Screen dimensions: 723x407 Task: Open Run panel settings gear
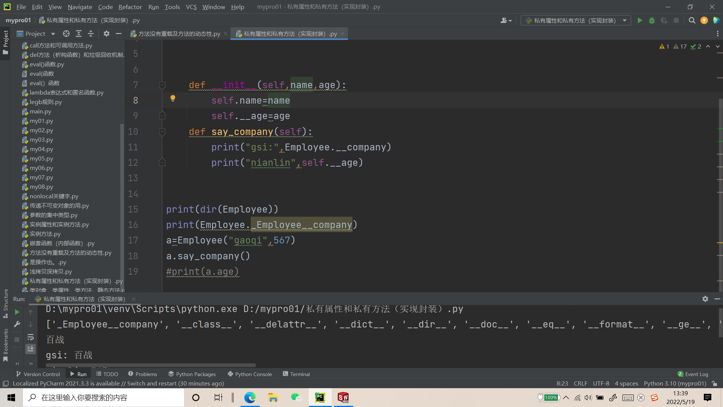tap(705, 299)
